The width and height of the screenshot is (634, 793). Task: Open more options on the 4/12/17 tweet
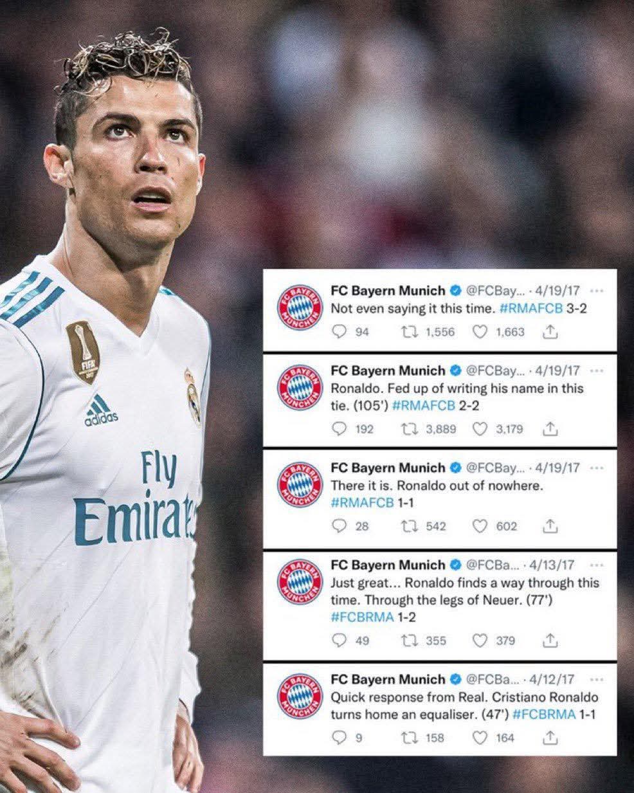[x=596, y=679]
